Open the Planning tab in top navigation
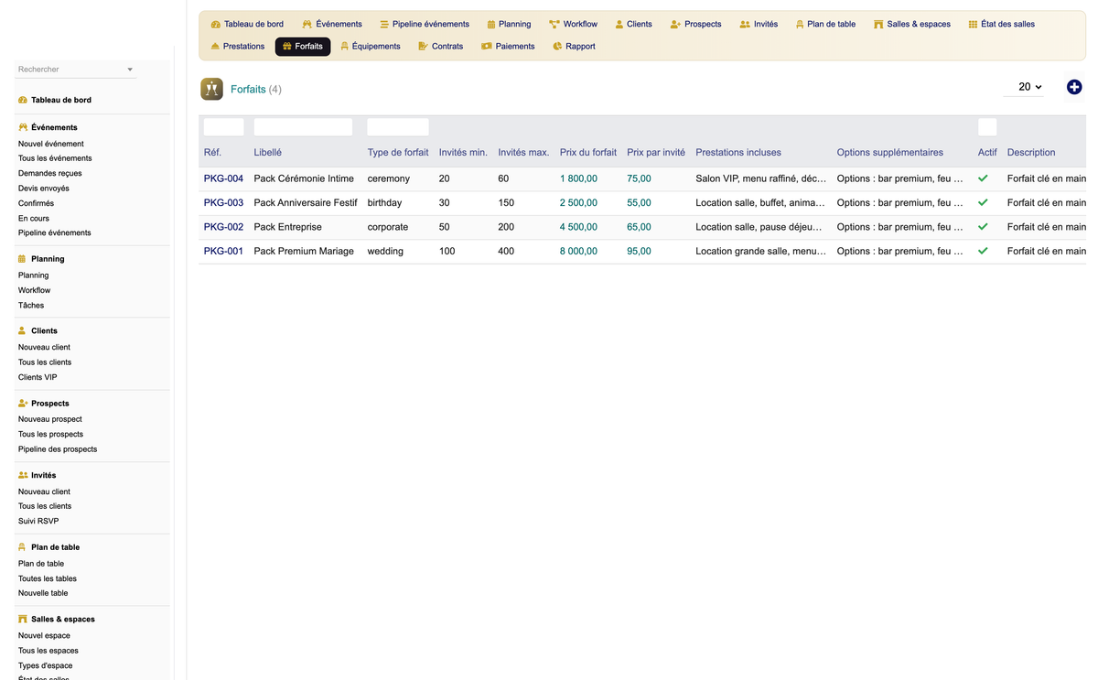 click(x=509, y=24)
